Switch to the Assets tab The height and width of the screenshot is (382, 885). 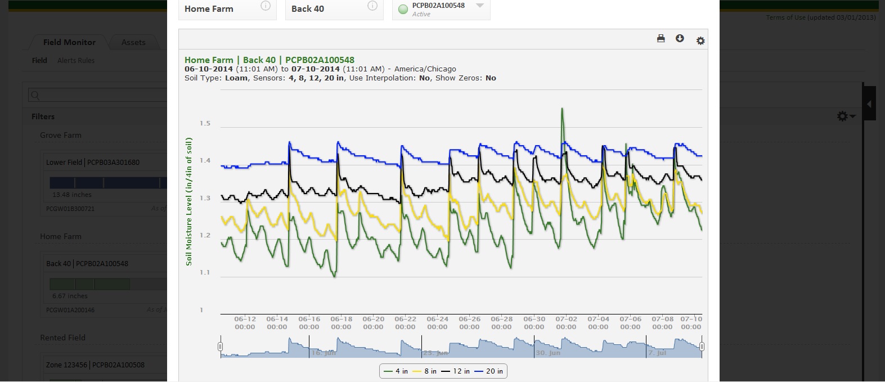[x=133, y=42]
